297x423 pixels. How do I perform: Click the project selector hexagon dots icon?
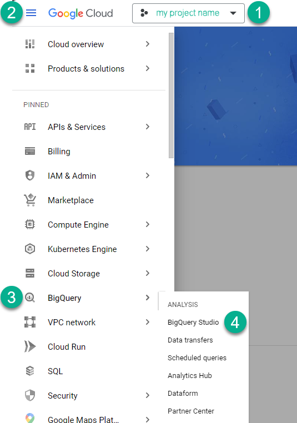tap(144, 13)
